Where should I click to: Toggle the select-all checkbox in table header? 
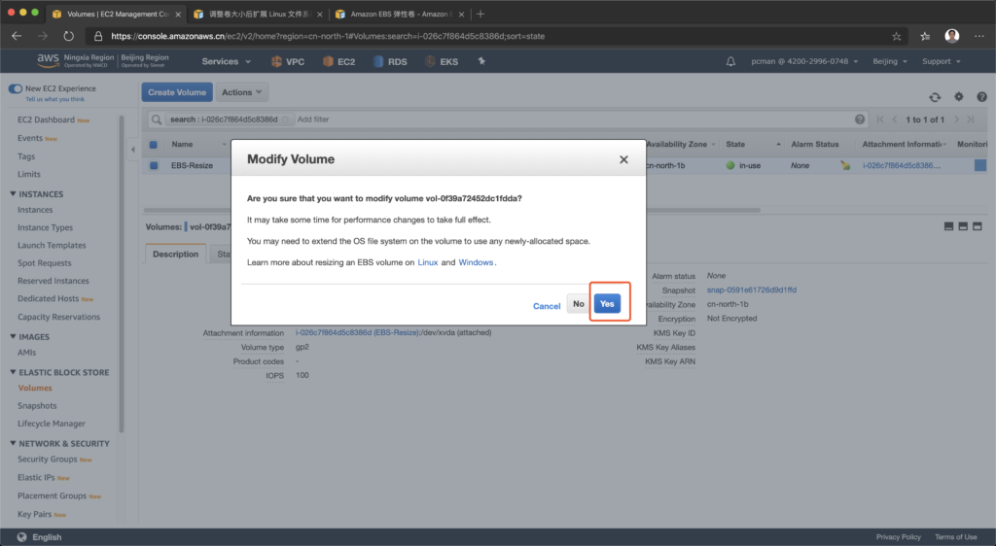click(154, 145)
